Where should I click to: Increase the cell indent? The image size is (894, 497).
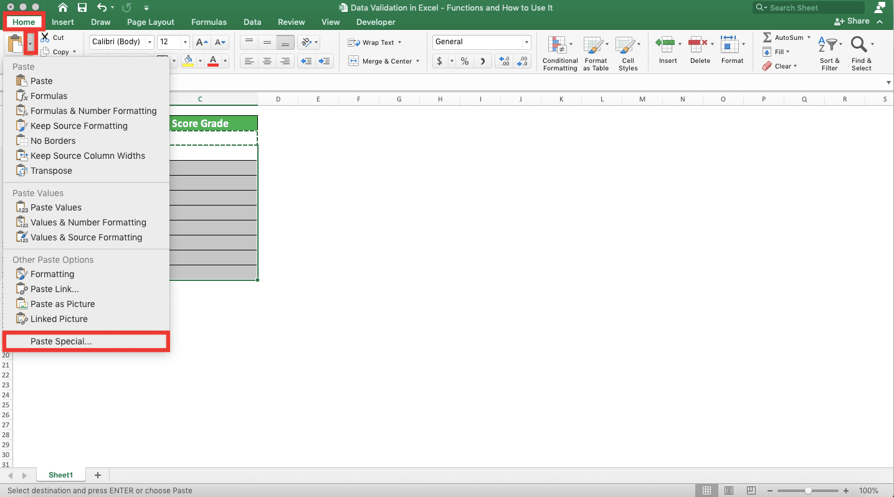(325, 61)
